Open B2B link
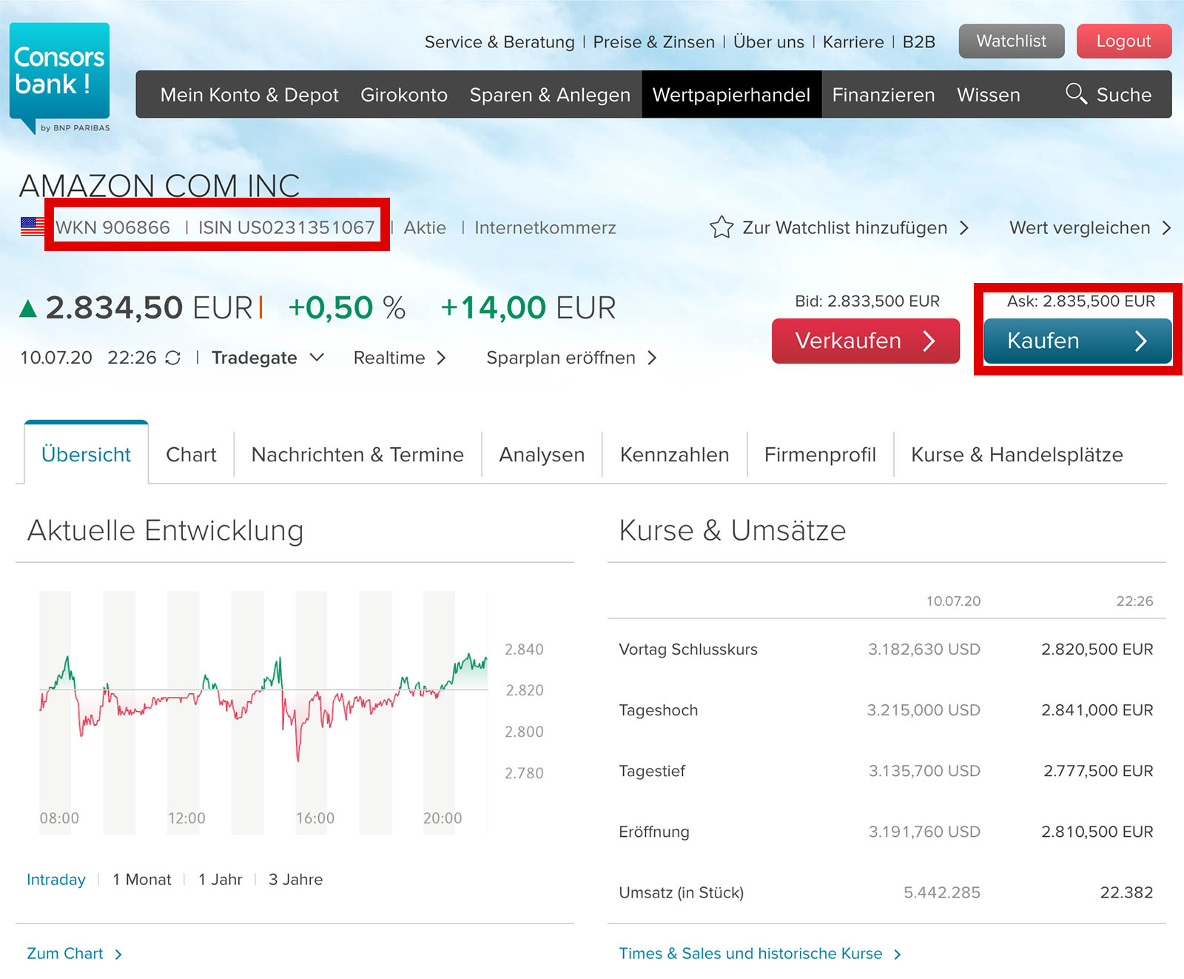The height and width of the screenshot is (979, 1184). coord(919,42)
